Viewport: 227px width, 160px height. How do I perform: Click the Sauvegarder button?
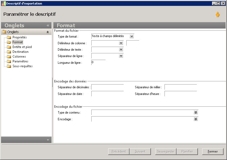166,151
